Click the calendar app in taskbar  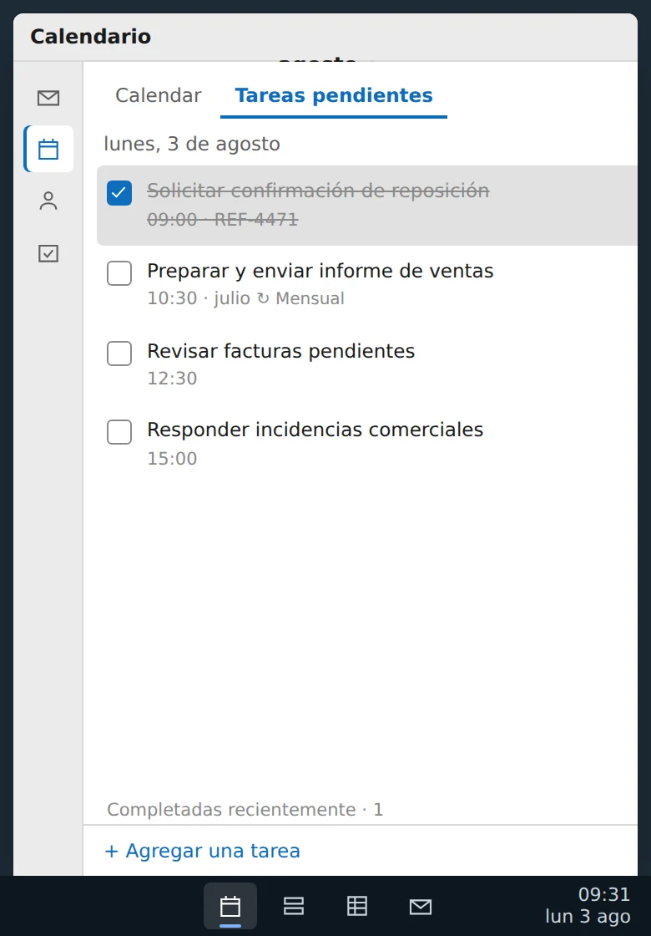(230, 906)
